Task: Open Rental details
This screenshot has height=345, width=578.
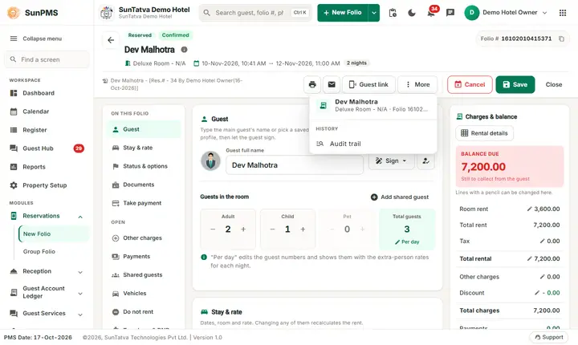Action: 484,133
